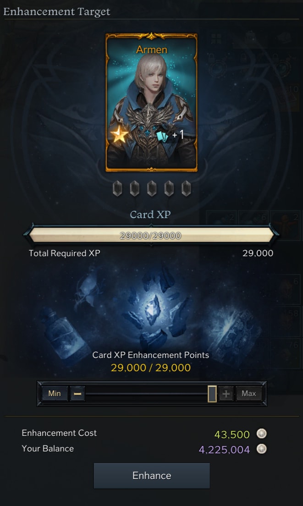Click the fifth awakening gem slot
Image resolution: width=303 pixels, height=506 pixels.
click(186, 188)
